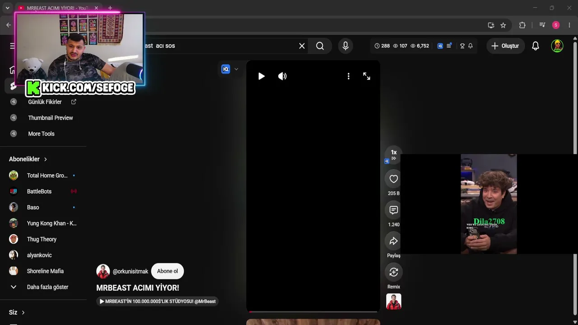Bookmark this page with the star

pyautogui.click(x=503, y=25)
